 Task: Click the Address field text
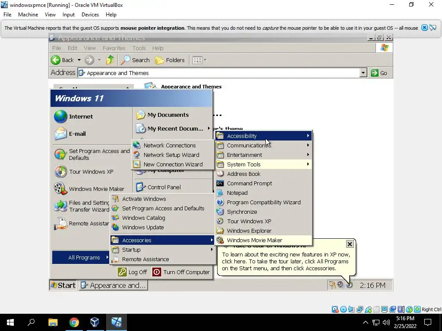[118, 73]
